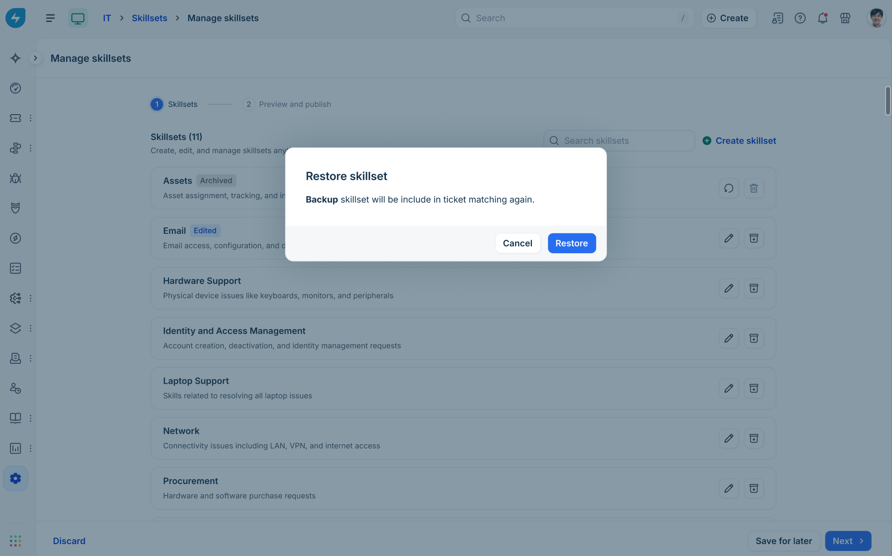This screenshot has width=892, height=556.
Task: Open Freddy AI sparkle icon in sidebar
Action: pyautogui.click(x=15, y=58)
